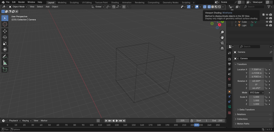Open the timeline Keying popover

pyautogui.click(x=27, y=121)
